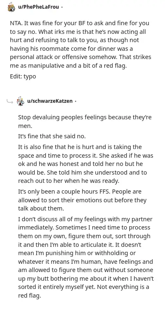Open u/PhePheLaFrou's avatar image
This screenshot has width=165, height=310.
point(12,7)
